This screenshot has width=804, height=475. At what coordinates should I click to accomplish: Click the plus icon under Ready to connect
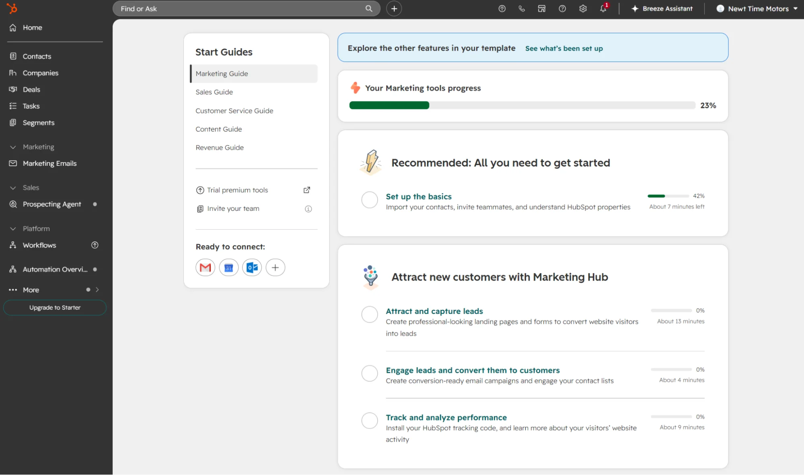pos(275,267)
